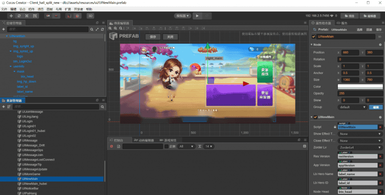Viewport: 385px width, 195px height.
Task: Expand all nodes icon in hierarchy
Action: click(97, 29)
